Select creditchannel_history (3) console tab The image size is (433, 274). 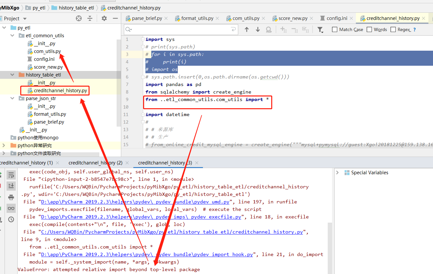pyautogui.click(x=165, y=163)
